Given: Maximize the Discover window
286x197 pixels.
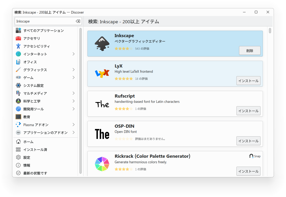Looking at the screenshot, I should (256, 12).
